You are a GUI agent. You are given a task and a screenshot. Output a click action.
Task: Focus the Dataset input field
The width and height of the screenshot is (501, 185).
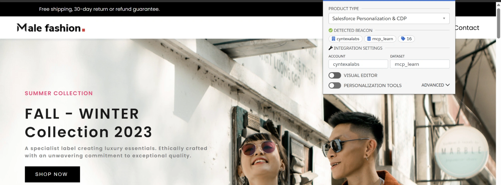(420, 64)
